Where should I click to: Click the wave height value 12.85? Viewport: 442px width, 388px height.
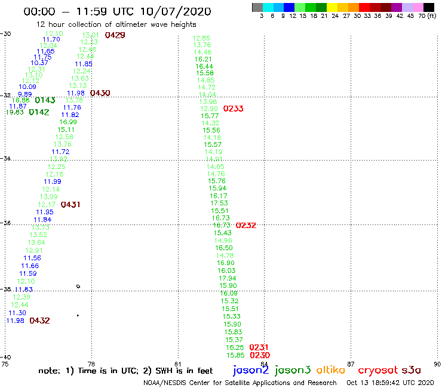[x=201, y=38]
